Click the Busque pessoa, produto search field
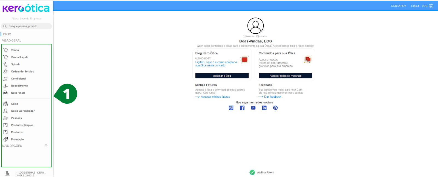 26,26
